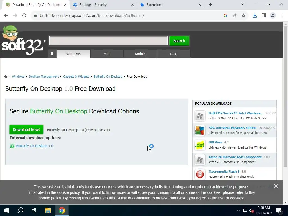Click the Soft32 logo
288x216 pixels.
point(24,40)
